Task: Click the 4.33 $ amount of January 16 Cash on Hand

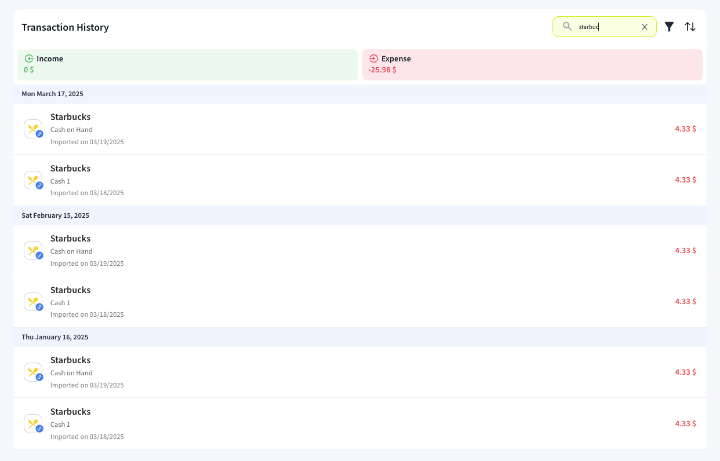Action: tap(685, 372)
